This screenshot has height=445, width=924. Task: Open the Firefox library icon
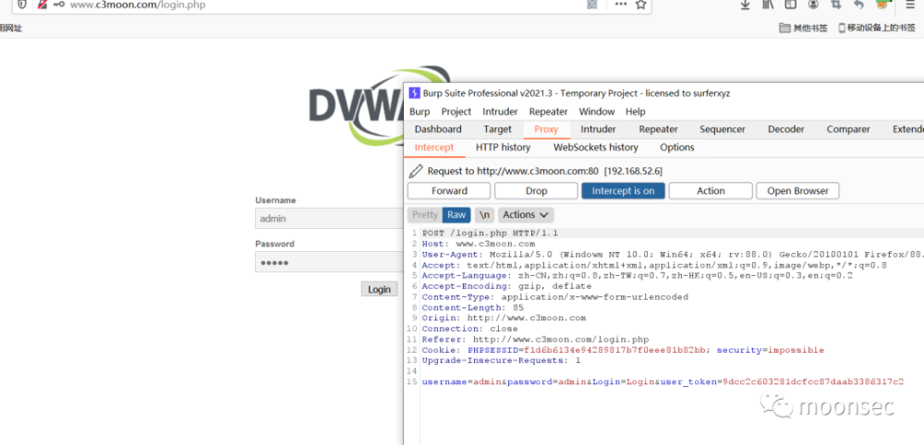coord(768,5)
